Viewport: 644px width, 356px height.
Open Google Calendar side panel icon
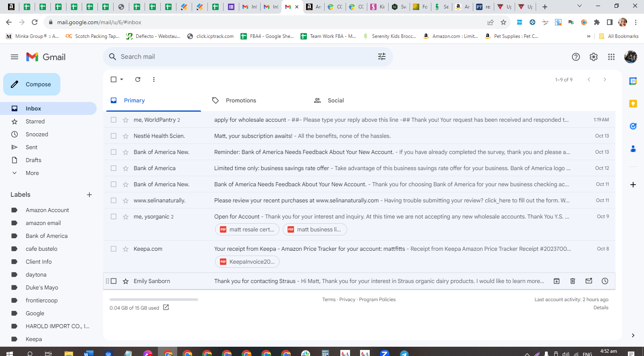pos(633,81)
